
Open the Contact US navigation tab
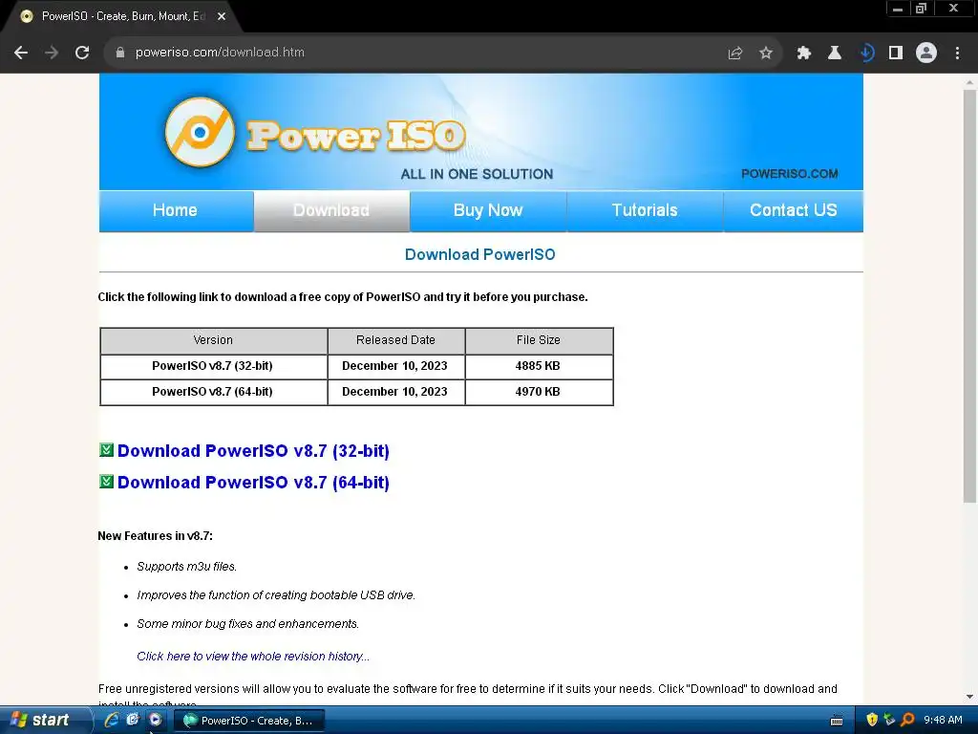(794, 211)
